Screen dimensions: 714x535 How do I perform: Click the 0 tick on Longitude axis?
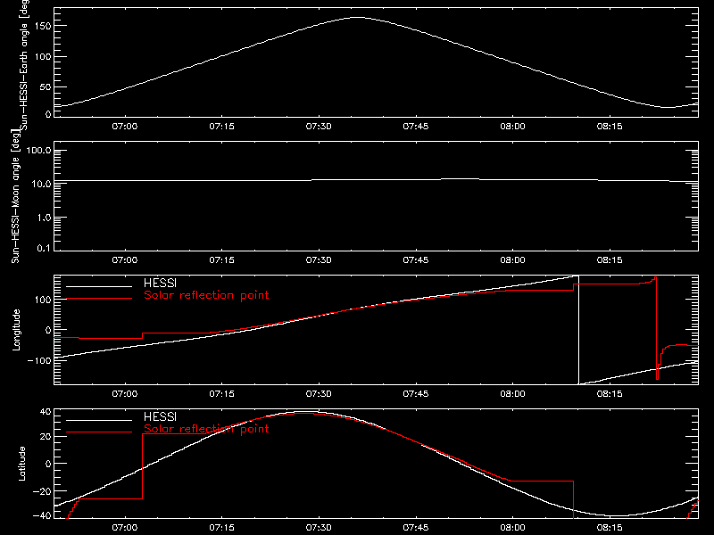48,330
